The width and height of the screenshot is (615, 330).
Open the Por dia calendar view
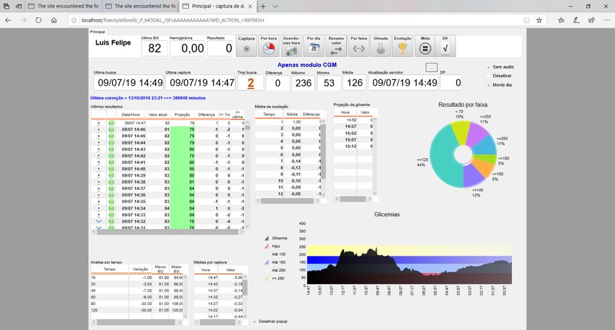click(x=314, y=49)
